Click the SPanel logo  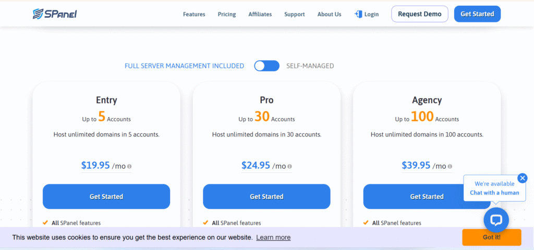click(54, 14)
